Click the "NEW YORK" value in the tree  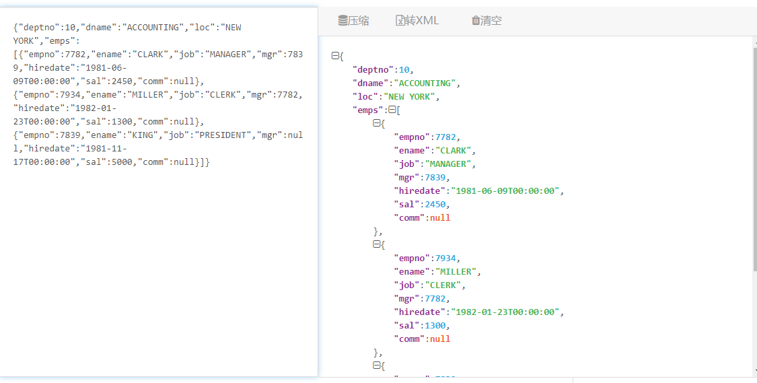pyautogui.click(x=413, y=97)
